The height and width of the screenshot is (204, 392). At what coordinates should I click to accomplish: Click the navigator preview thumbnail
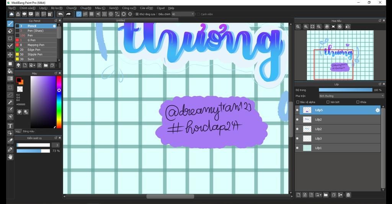pos(340,55)
